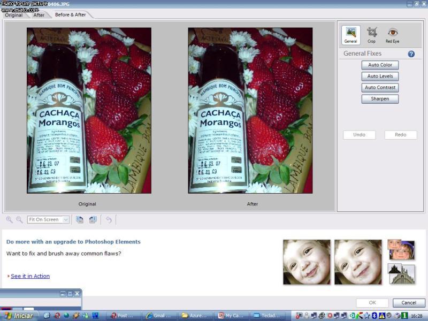Click the retouched baby face sample photo

(358, 262)
